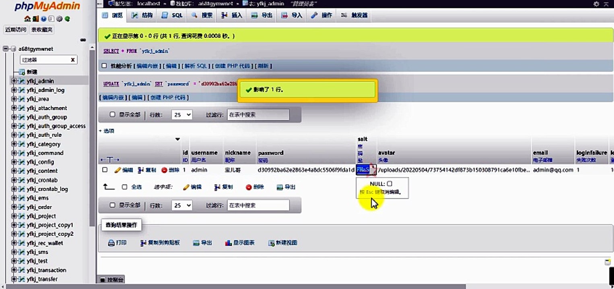614x289 pixels.
Task: Switch to the SQL tab
Action: (x=172, y=15)
